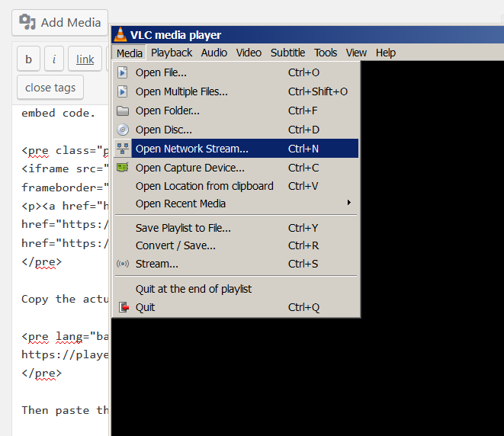Click the italic 'i' editor button

54,59
